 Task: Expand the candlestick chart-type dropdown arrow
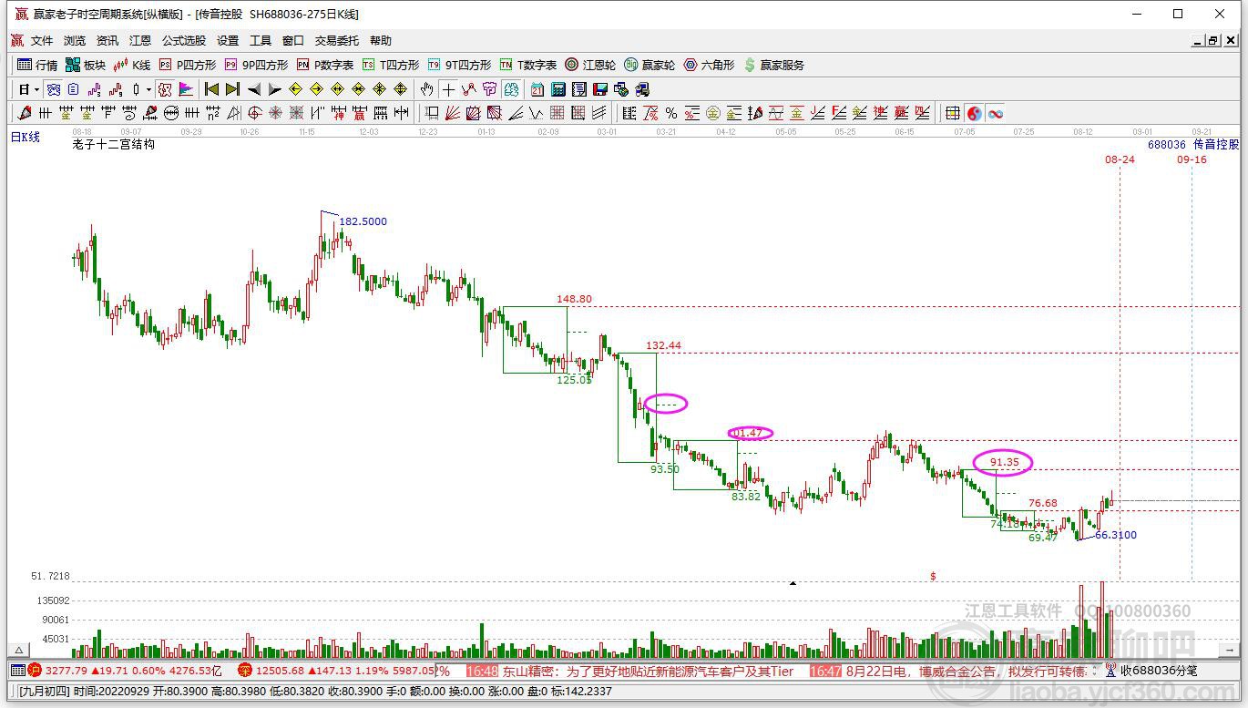click(149, 89)
